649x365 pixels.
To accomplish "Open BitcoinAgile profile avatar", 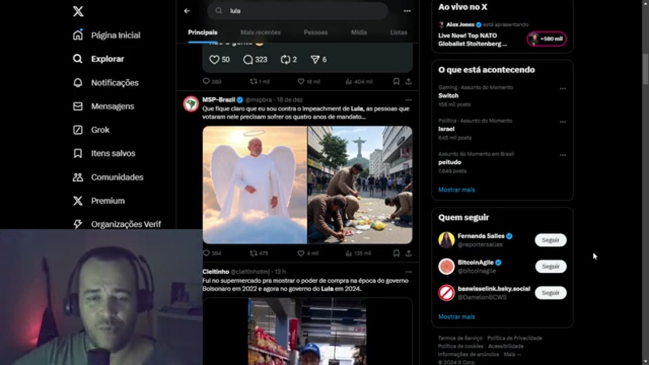I will coord(447,266).
